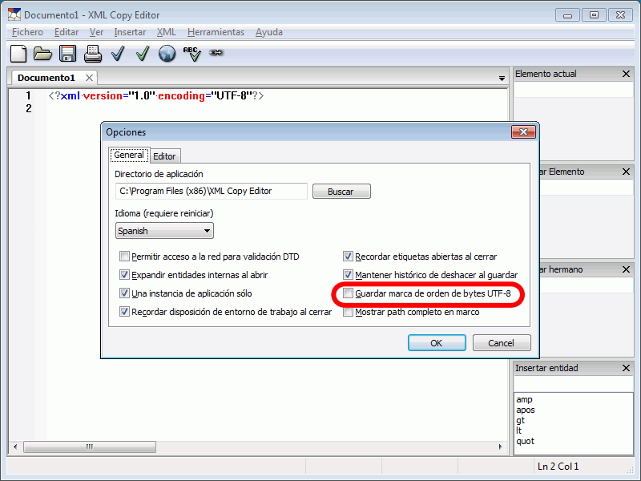Click the XML Copy Editor title icon
This screenshot has height=481, width=641.
(x=14, y=14)
